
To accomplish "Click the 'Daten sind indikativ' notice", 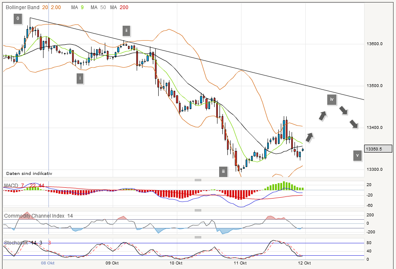I will 29,173.
